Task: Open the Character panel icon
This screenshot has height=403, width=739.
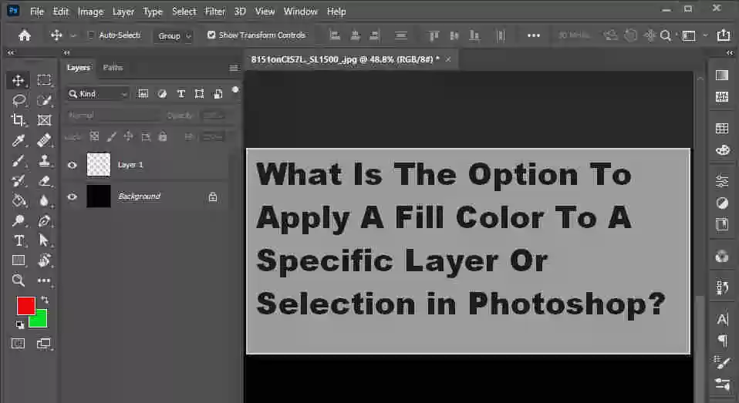Action: coord(722,320)
